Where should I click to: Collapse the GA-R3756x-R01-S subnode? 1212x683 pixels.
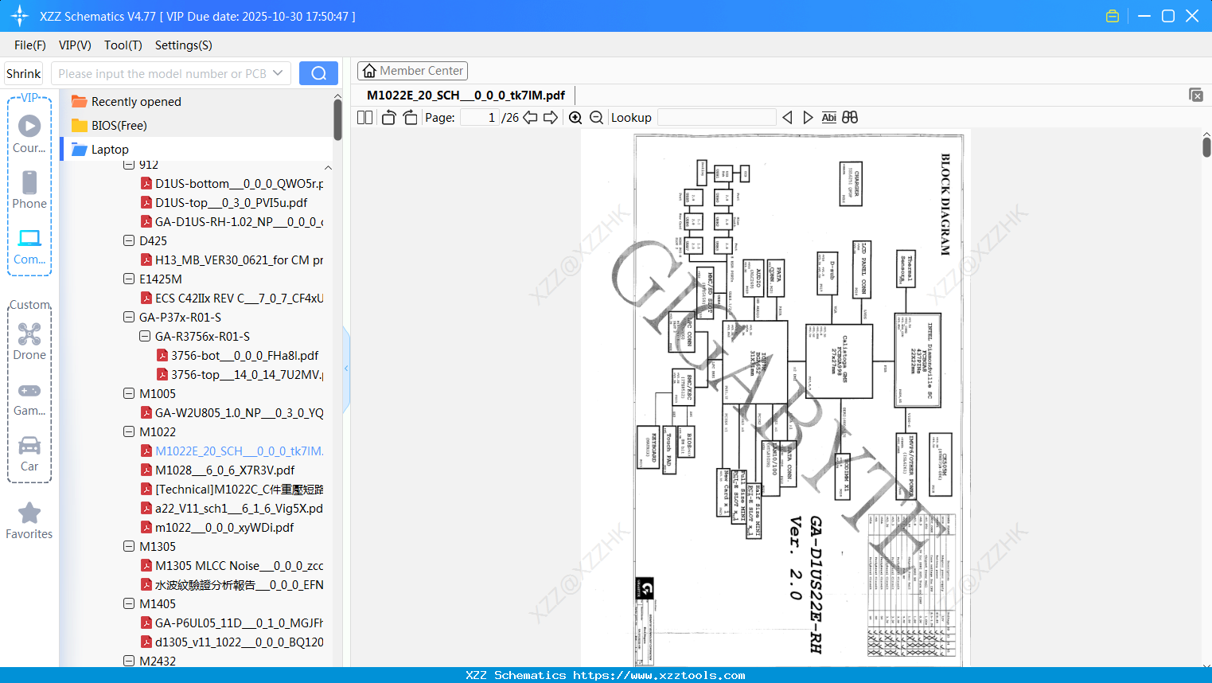point(145,336)
